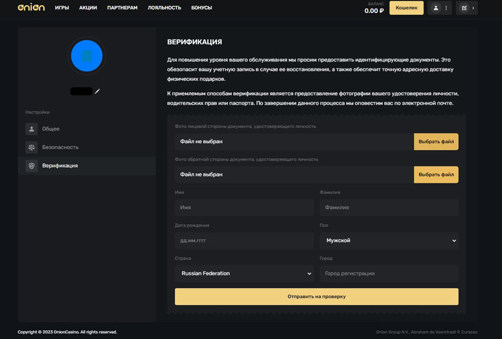Image resolution: width=502 pixels, height=339 pixels.
Task: Click the person icon beside Общее
Action: click(31, 129)
